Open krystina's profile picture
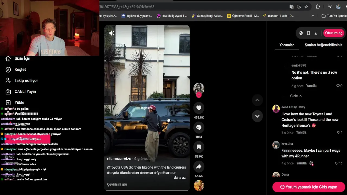This screenshot has width=347, height=195. pyautogui.click(x=276, y=145)
